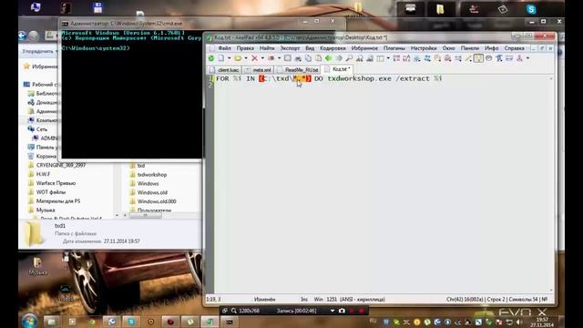Viewport: 583px width, 328px height.
Task: Select the txdworkshop folder in Explorer
Action: 148,174
